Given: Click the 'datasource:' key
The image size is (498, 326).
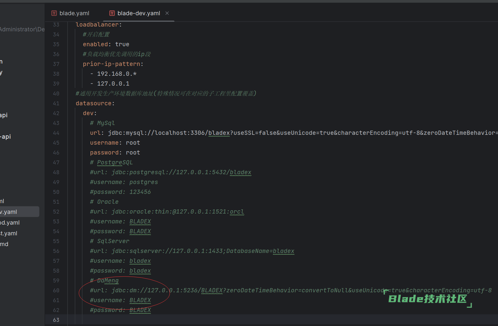Looking at the screenshot, I should coord(95,103).
